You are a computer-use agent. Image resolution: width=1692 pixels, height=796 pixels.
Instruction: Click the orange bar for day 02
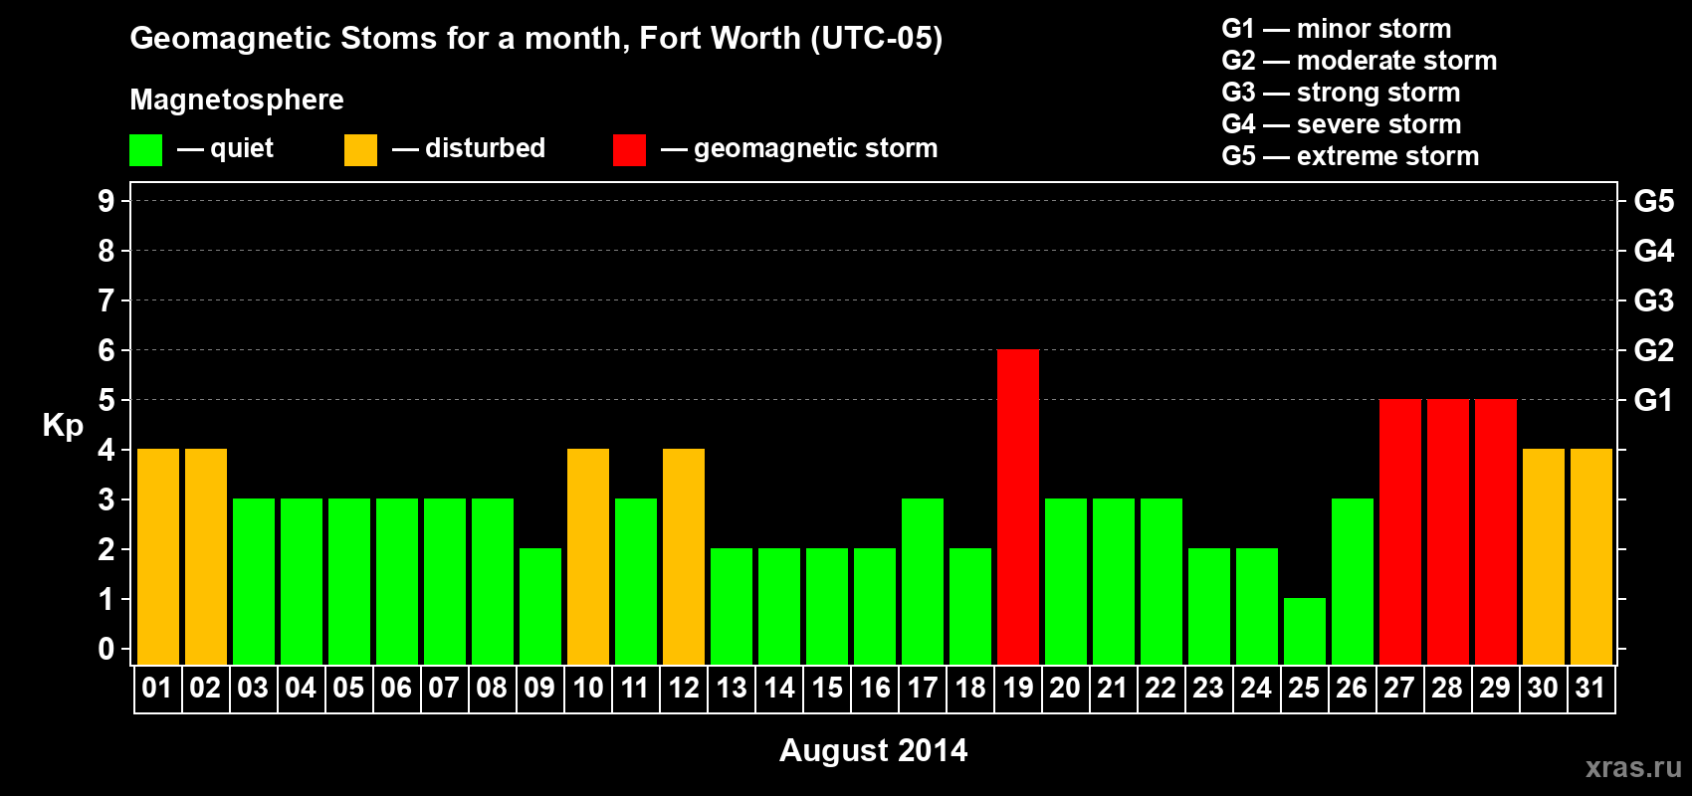[x=206, y=556]
